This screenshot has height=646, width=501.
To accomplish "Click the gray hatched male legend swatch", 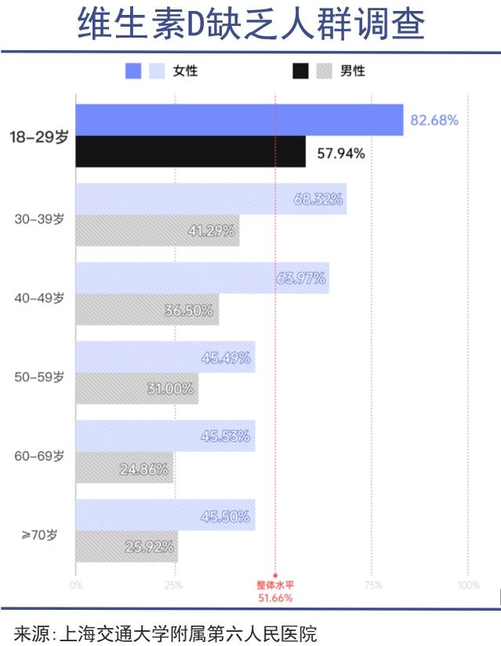I will [x=323, y=71].
